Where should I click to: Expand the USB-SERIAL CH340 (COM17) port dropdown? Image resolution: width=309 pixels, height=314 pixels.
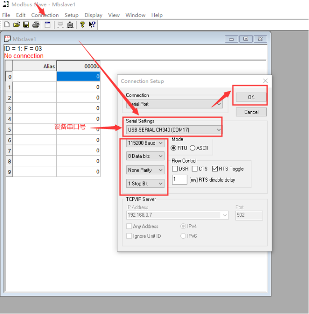pos(174,130)
